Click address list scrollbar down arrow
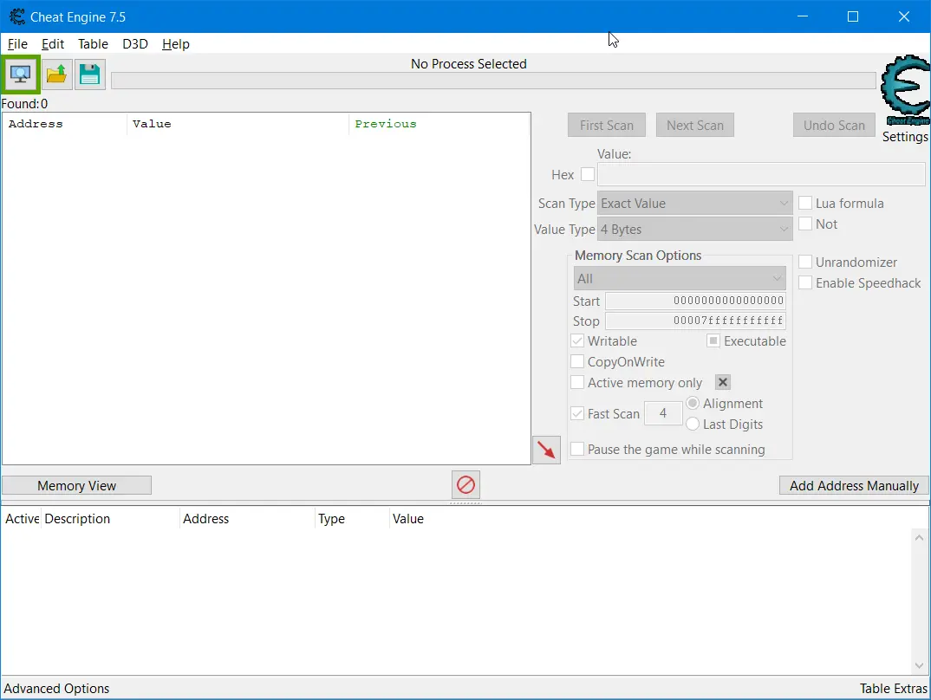The image size is (931, 700). click(x=919, y=665)
